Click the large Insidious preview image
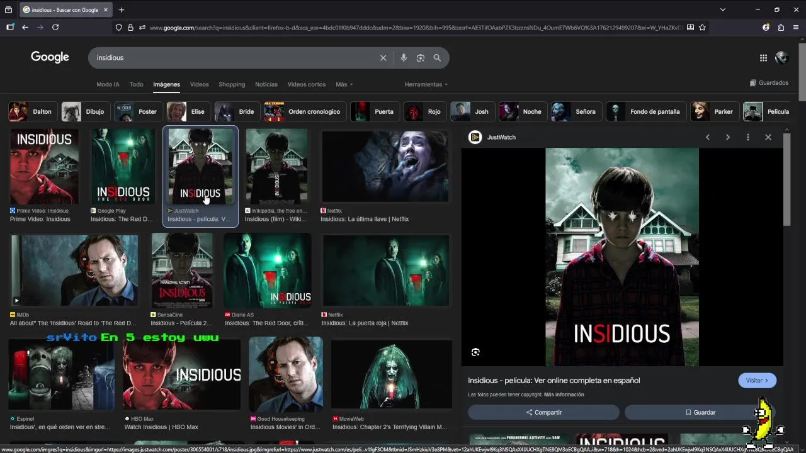Screen dimensions: 806x453 pyautogui.click(x=622, y=257)
